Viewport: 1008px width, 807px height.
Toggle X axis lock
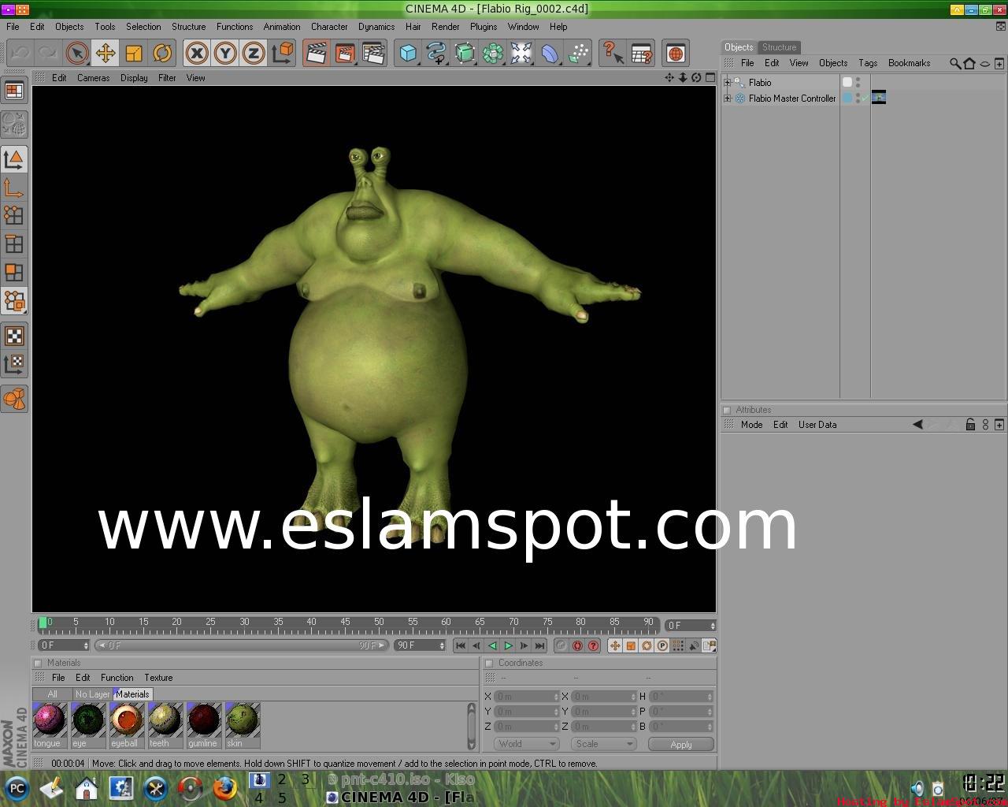197,54
